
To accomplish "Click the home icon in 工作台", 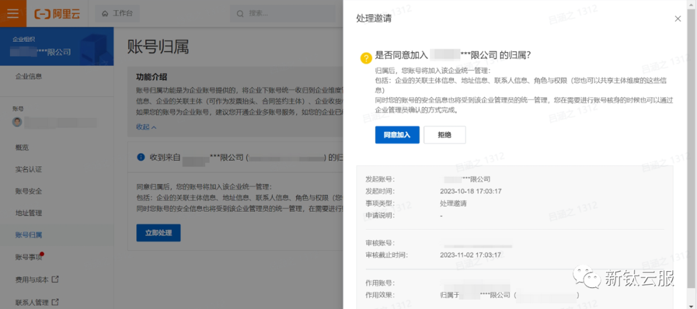I will [105, 14].
